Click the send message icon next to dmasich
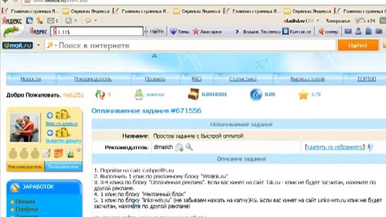Image resolution: width=386 pixels, height=217 pixels. 179,147
